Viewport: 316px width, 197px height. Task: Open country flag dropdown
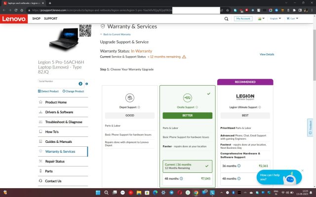pyautogui.click(x=261, y=19)
